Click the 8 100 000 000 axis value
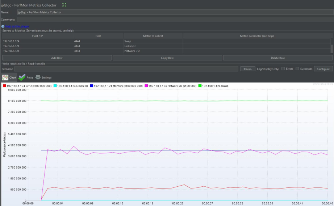Screen dimensions: 334x207 pos(17,101)
